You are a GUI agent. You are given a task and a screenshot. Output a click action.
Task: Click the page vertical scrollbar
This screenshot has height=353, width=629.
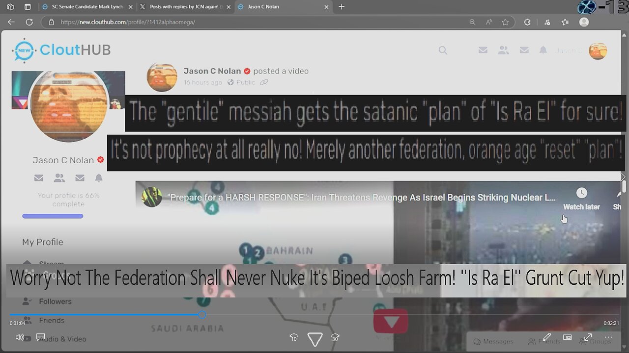pos(624,186)
